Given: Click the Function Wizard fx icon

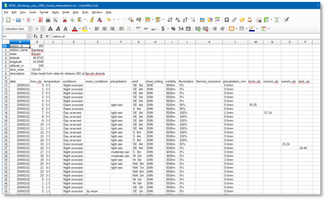Looking at the screenshot, I should 35,36.
